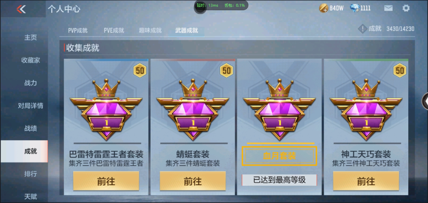The height and width of the screenshot is (203, 428).
Task: Switch to the PVP成就 tab
Action: tap(78, 30)
